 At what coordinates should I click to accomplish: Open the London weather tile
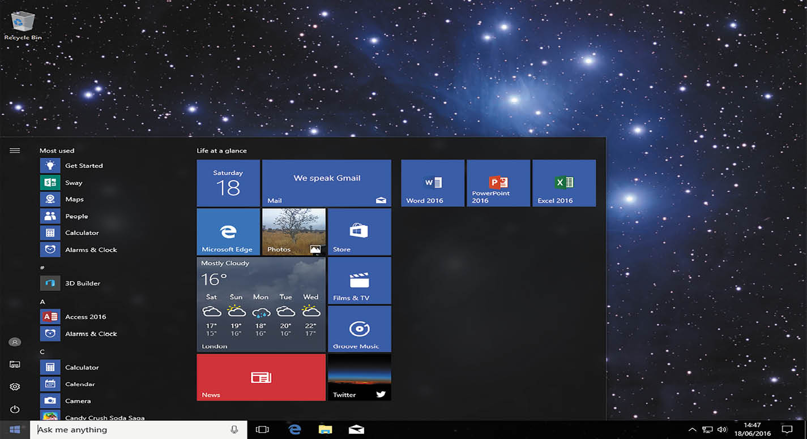[261, 304]
